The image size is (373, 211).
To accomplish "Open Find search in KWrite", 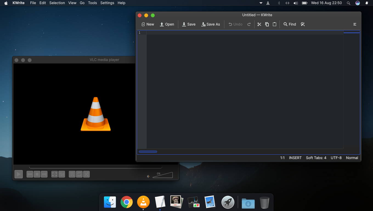I will (x=290, y=24).
